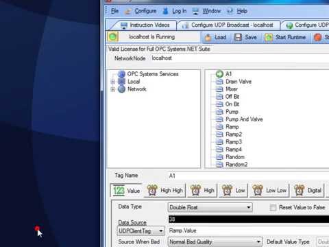Click the Start Runtime icon
Screen dimensions: 329x247
coord(269,37)
